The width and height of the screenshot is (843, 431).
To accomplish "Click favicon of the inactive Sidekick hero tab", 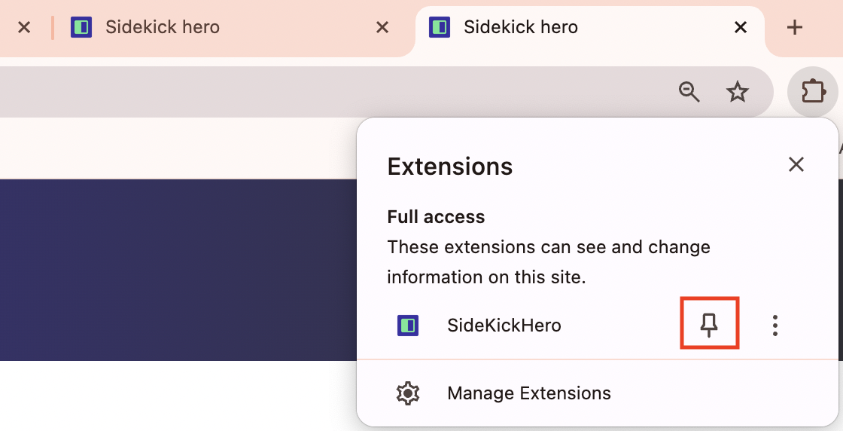I will click(x=81, y=28).
